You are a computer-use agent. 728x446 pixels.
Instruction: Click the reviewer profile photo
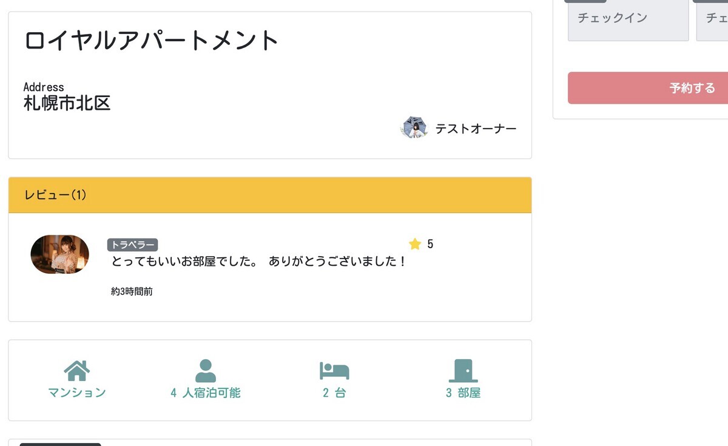click(59, 254)
